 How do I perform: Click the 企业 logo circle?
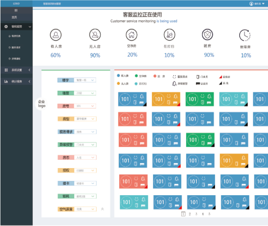tap(42, 104)
